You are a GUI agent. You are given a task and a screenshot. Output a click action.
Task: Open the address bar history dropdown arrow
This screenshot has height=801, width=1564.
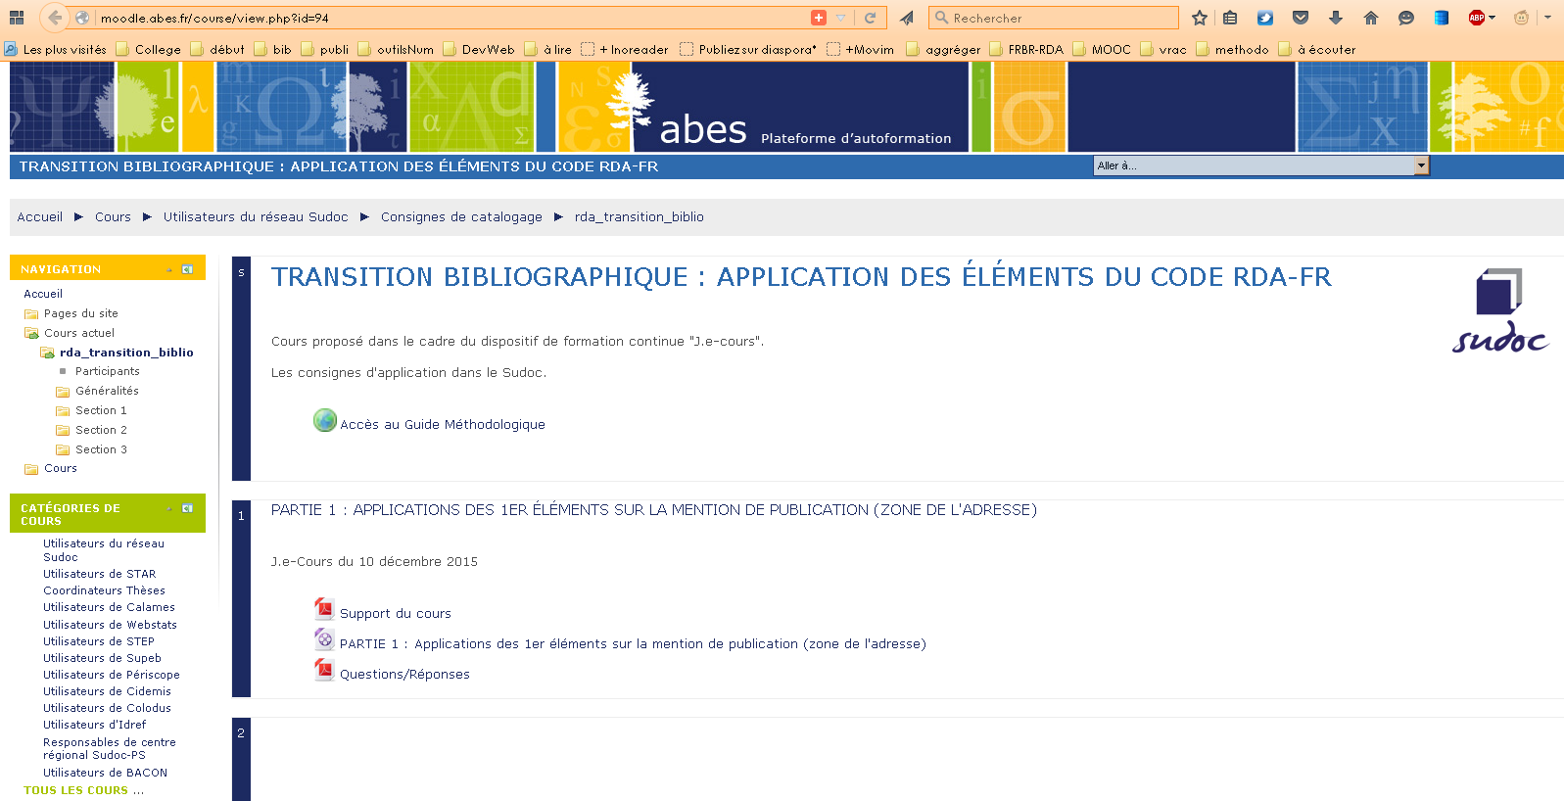[841, 18]
